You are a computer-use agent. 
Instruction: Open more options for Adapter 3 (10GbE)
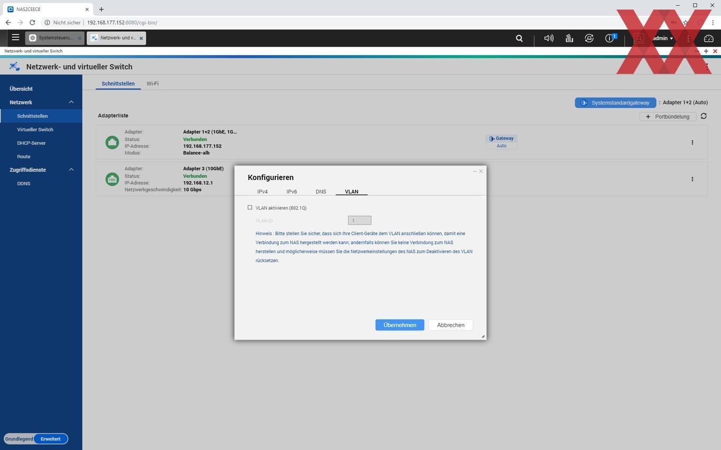pyautogui.click(x=692, y=179)
